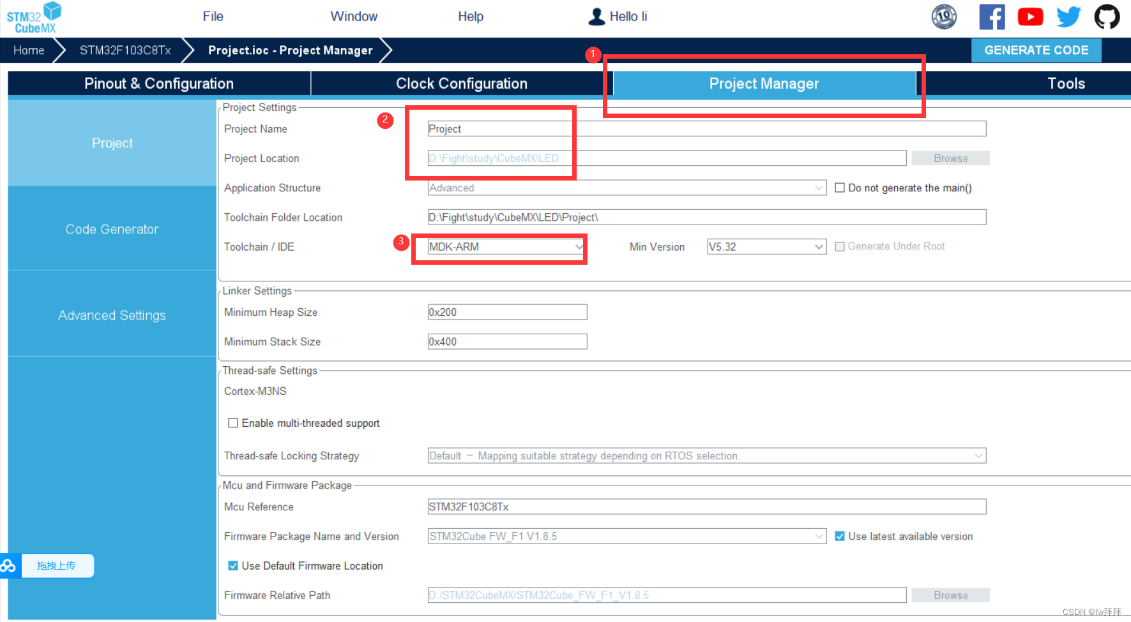Open the GitHub icon link
This screenshot has height=622, width=1131.
tap(1107, 17)
